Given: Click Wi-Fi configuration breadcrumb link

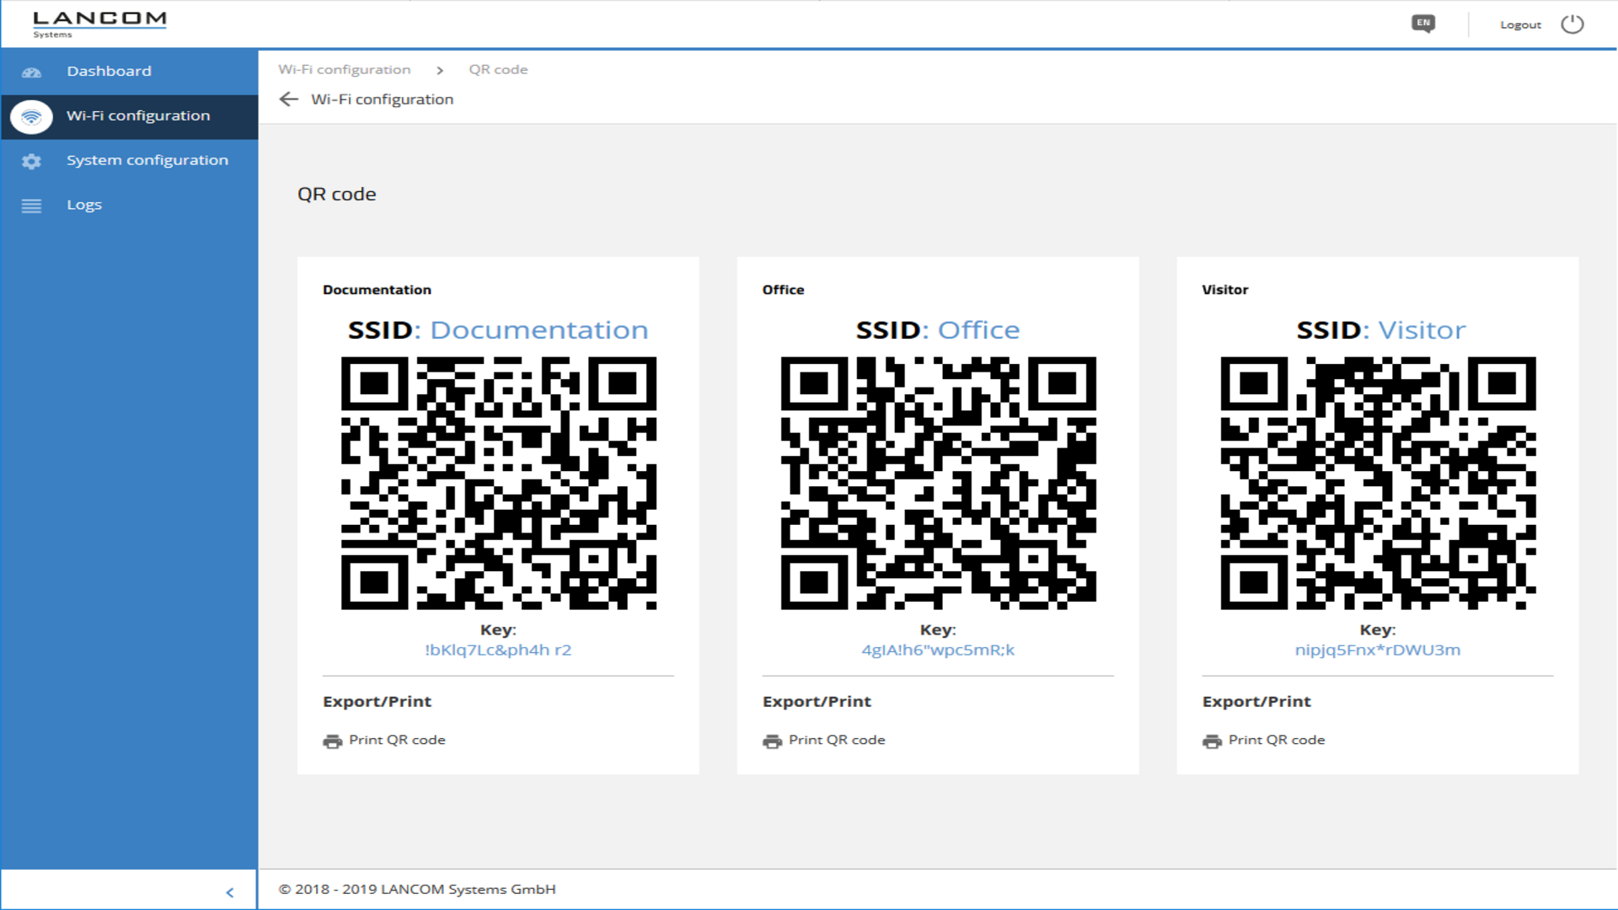Looking at the screenshot, I should [345, 70].
